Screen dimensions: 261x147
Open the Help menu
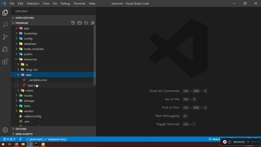coord(92,3)
